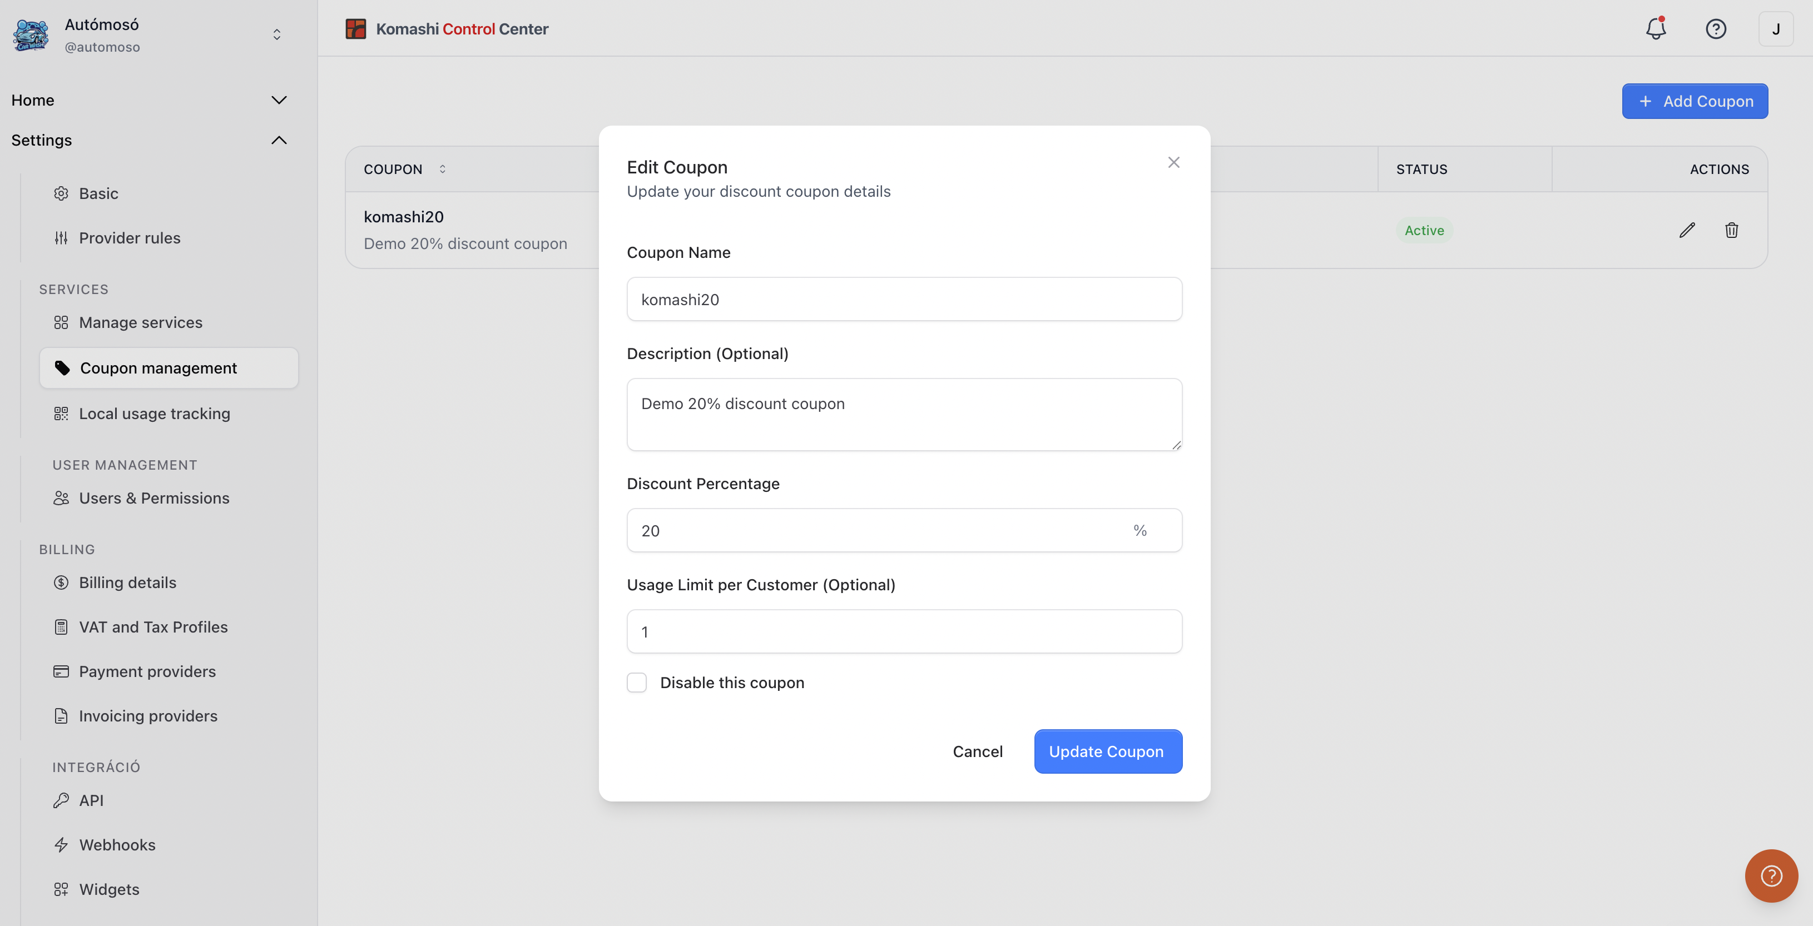Open the notifications bell

[1656, 29]
